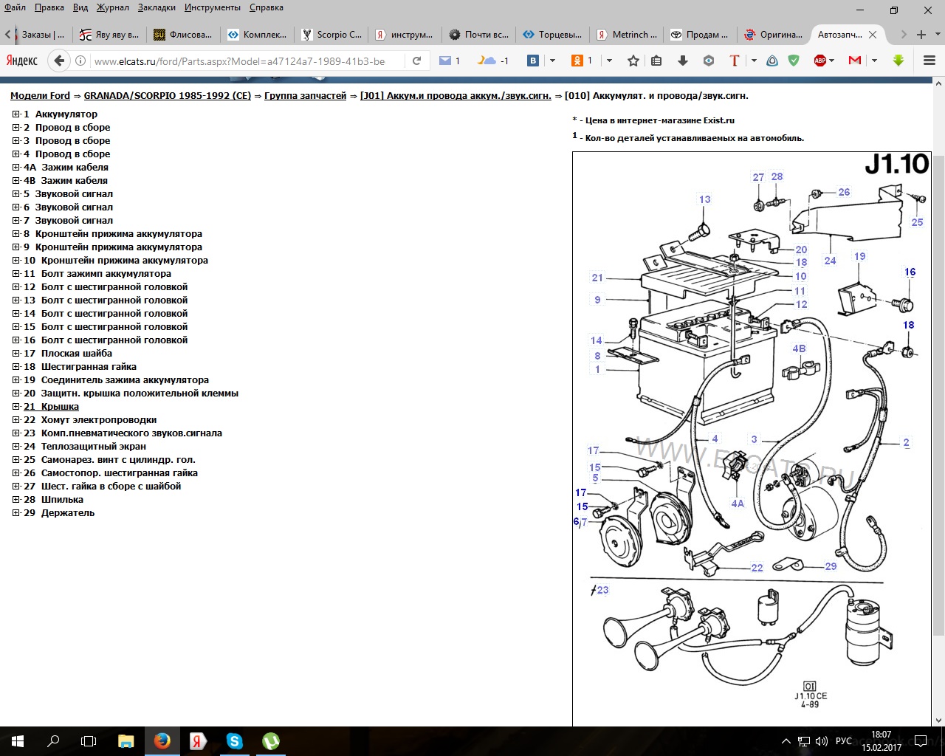Expand item 11 Болт зажимп аккумулятора
This screenshot has height=756, width=945.
[x=16, y=273]
